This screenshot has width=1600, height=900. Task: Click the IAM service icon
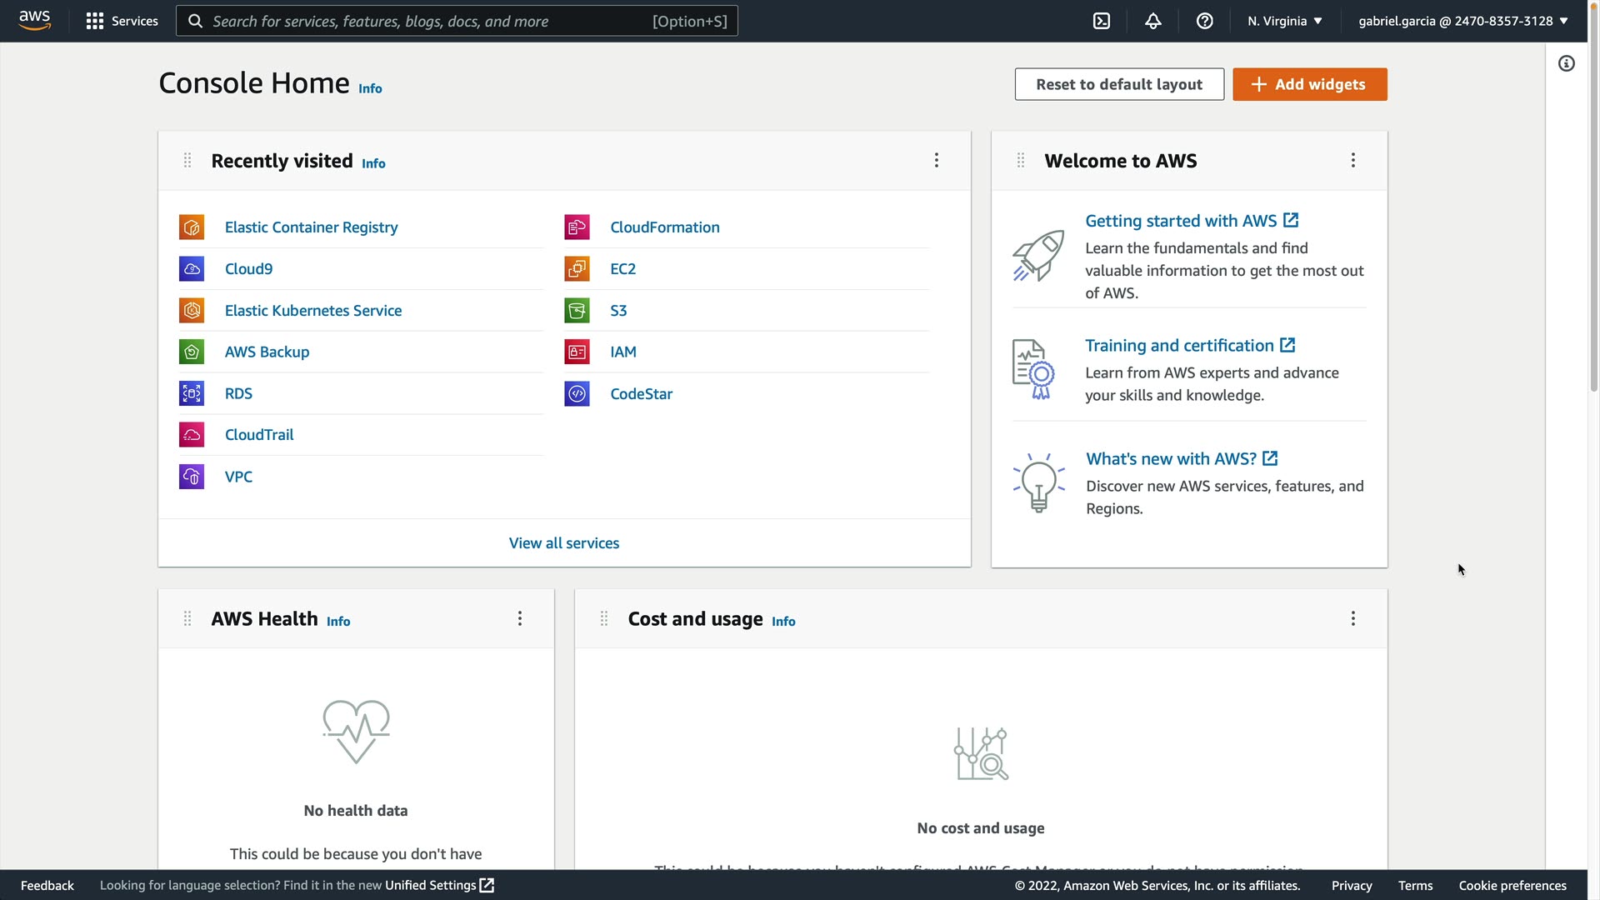[577, 352]
